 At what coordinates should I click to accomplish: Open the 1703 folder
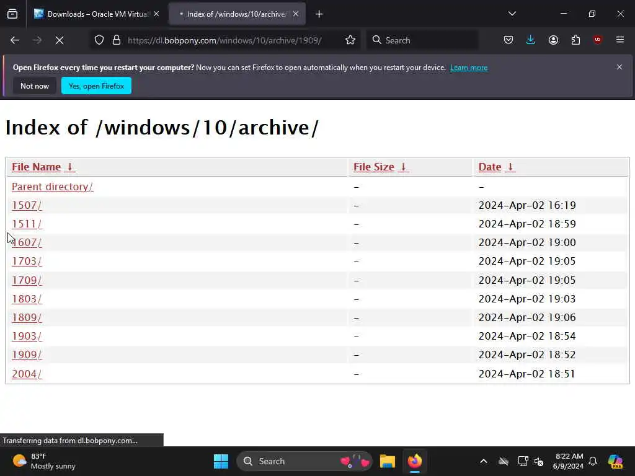coord(27,261)
